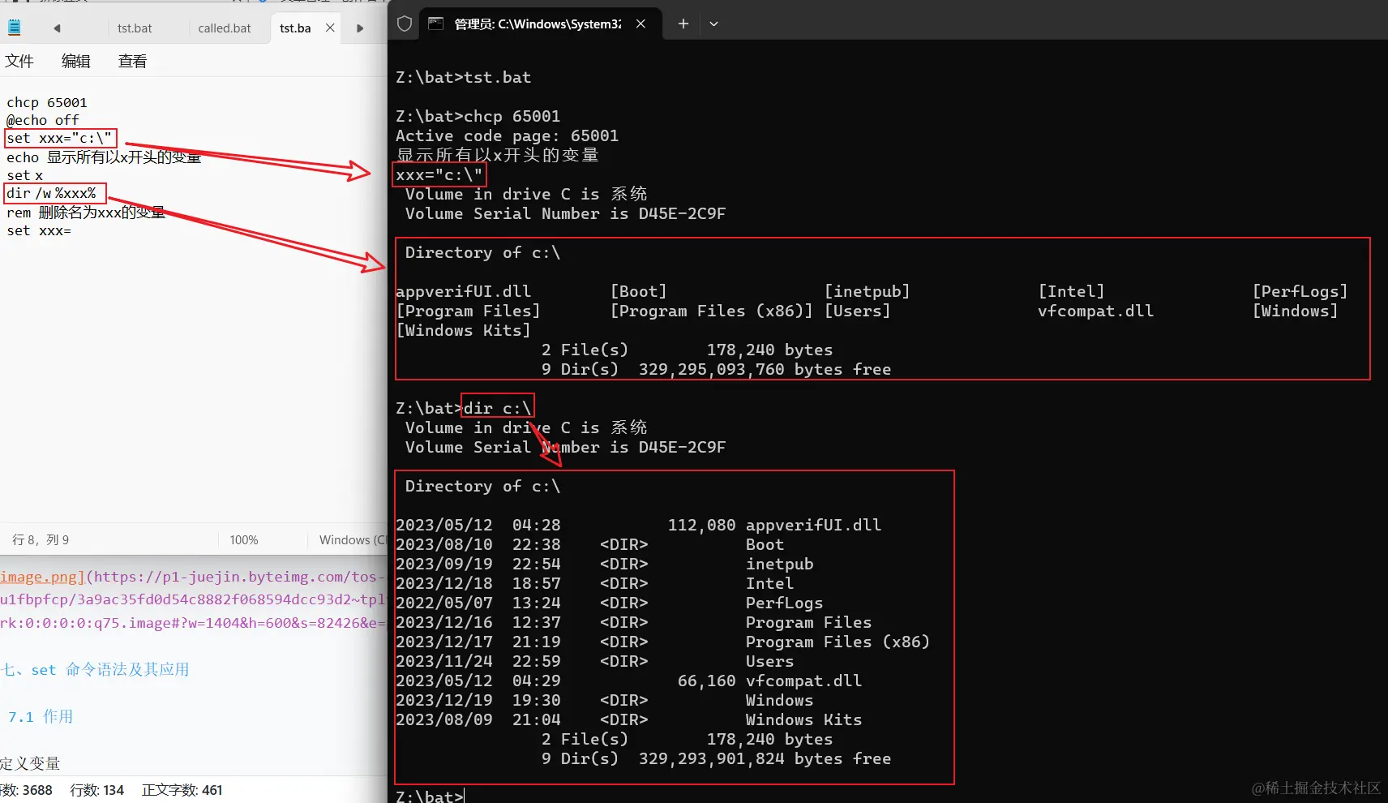Close the active tst.ba Notepad tab
The width and height of the screenshot is (1388, 803).
(330, 28)
